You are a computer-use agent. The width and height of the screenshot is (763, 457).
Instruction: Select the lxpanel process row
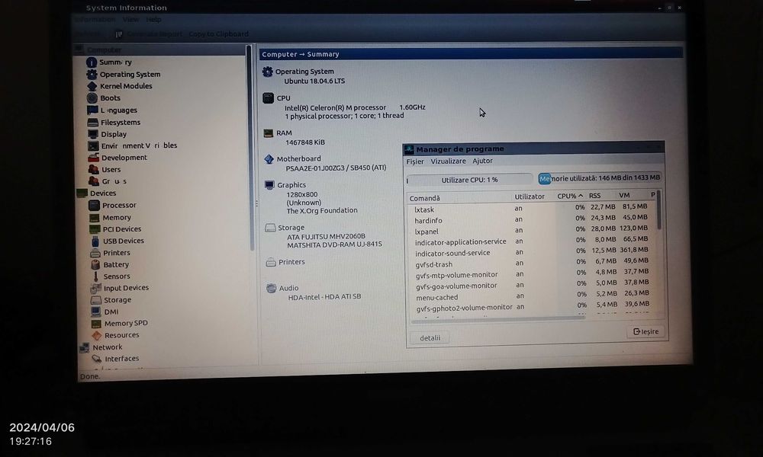531,231
